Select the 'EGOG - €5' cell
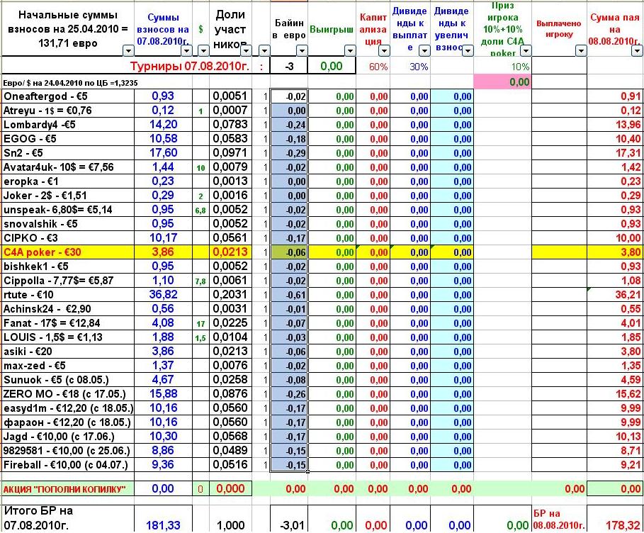Viewport: 644px width, 533px height. (68, 139)
